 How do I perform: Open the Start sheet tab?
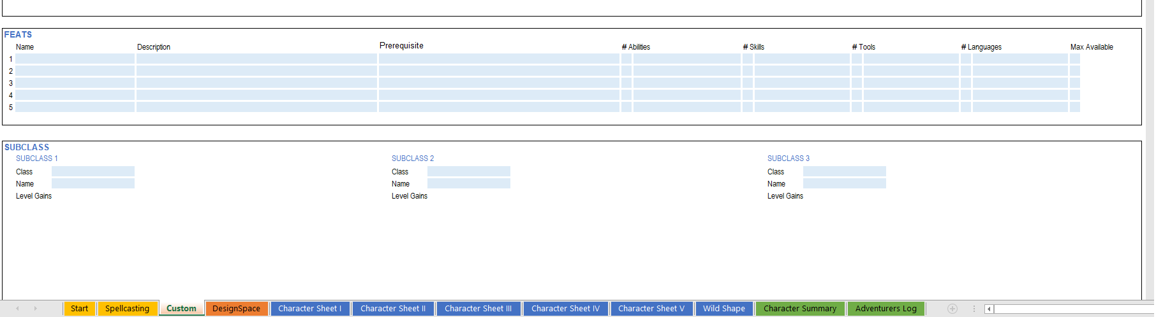(79, 309)
